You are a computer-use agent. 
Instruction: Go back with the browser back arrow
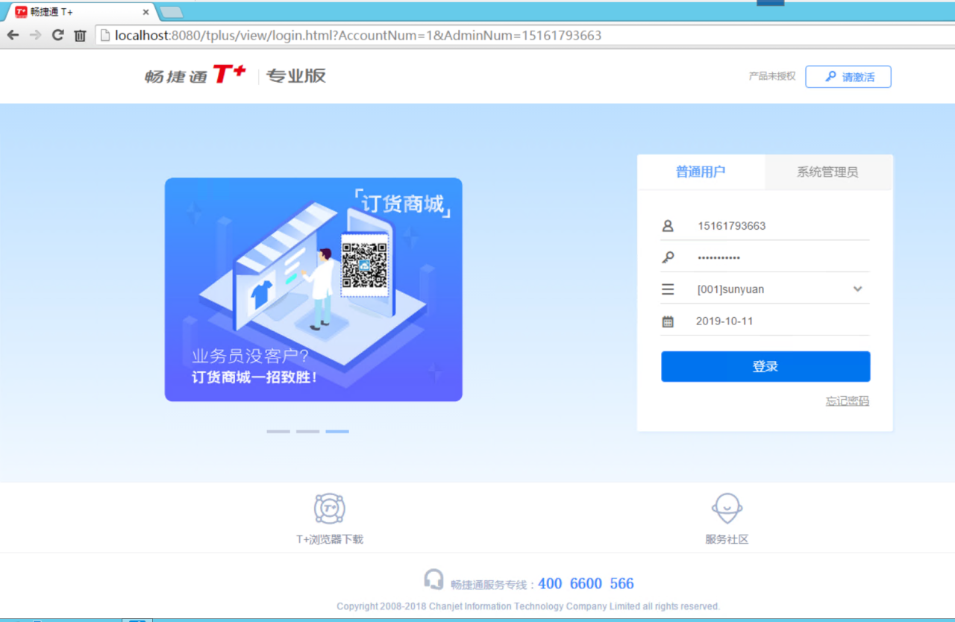pos(13,35)
